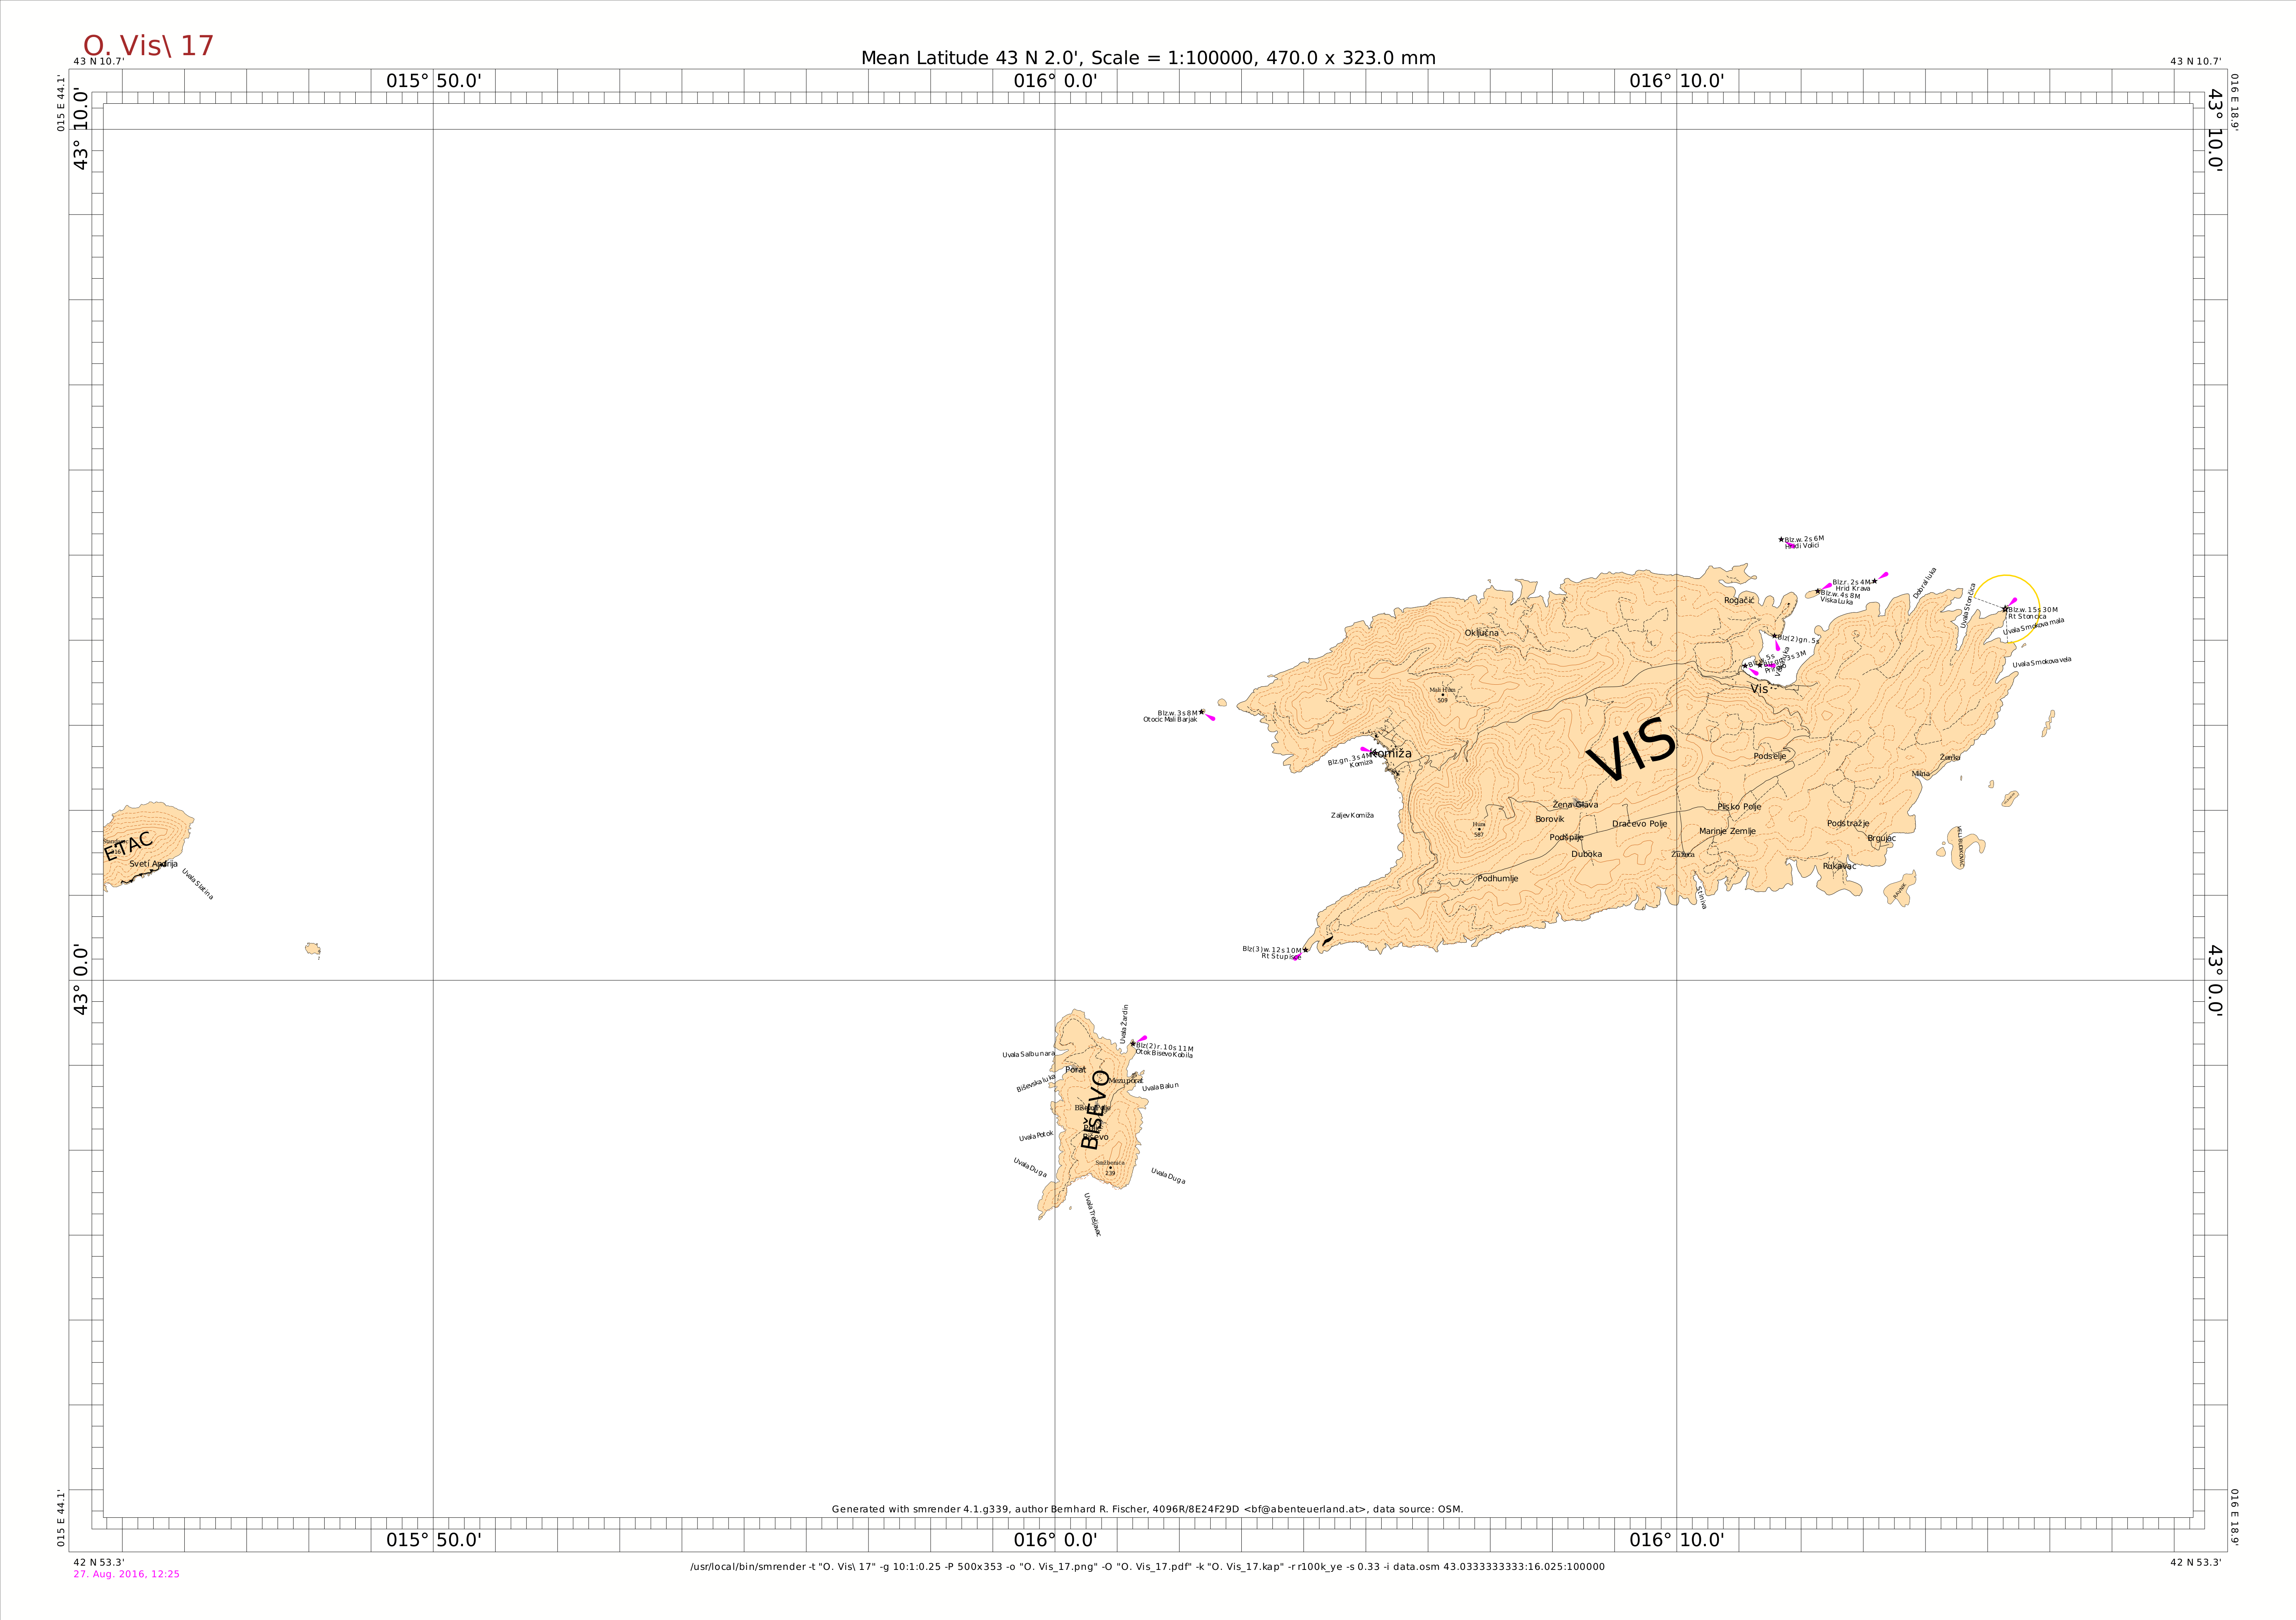The height and width of the screenshot is (1620, 2296).
Task: Click the Viska Luka islet light star
Action: pos(1817,592)
